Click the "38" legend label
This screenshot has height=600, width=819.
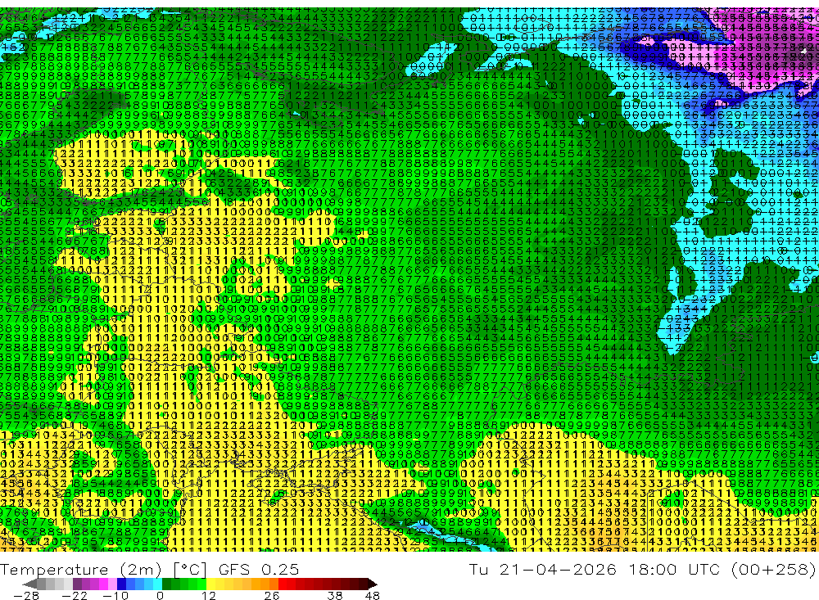pos(335,596)
